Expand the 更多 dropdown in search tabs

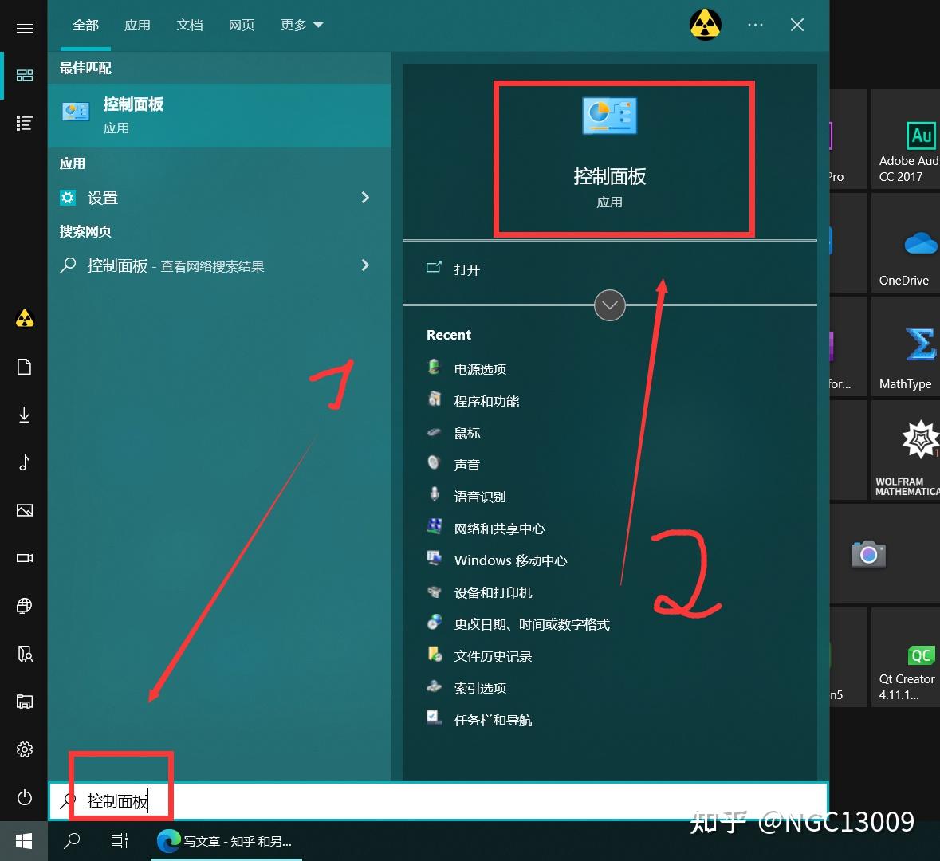(x=301, y=25)
